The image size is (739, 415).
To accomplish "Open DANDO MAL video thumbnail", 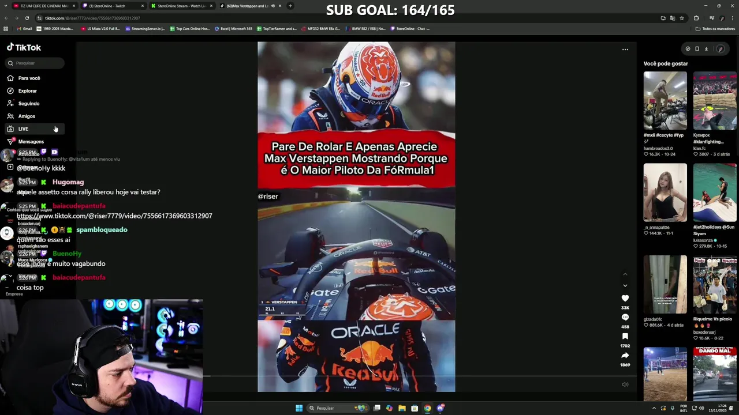I will tap(715, 373).
